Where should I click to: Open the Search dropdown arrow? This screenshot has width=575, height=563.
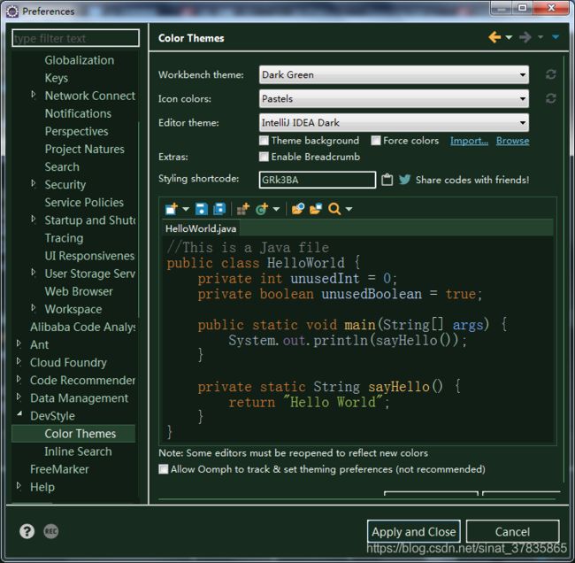tap(349, 209)
